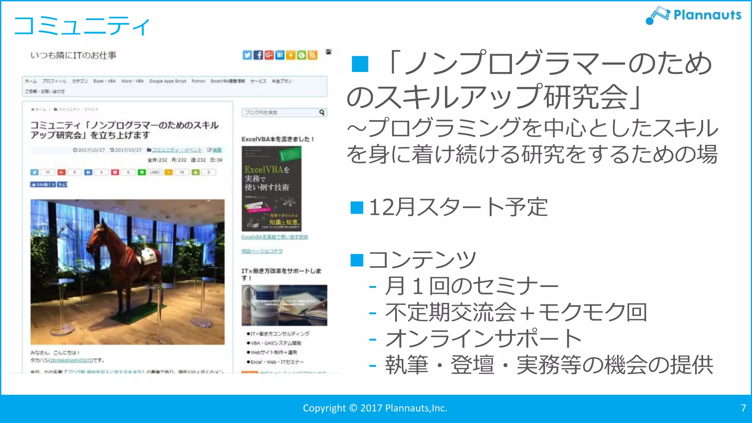This screenshot has width=752, height=423.
Task: Click コミュニティ・イベント breadcrumb link
Action: pos(76,109)
